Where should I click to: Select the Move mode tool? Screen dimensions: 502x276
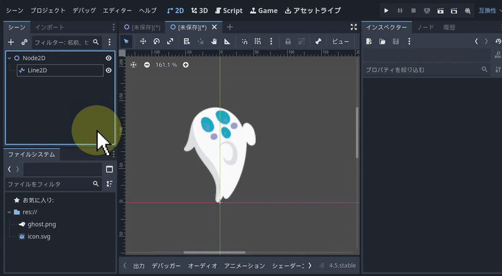143,41
